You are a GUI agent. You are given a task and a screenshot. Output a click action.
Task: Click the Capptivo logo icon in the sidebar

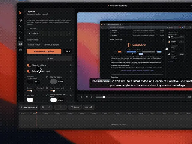(20, 13)
